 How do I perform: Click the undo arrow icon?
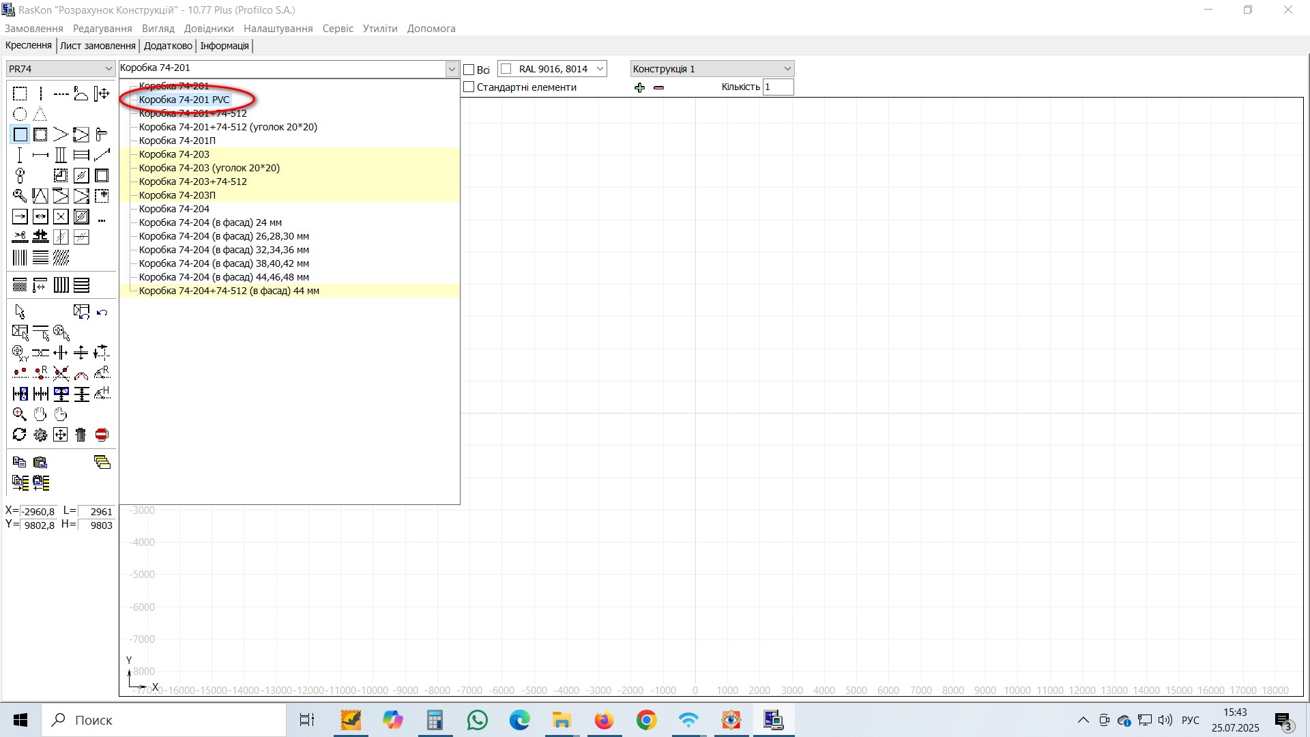[102, 312]
